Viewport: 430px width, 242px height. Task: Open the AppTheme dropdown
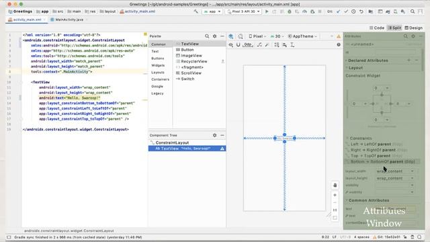[x=302, y=36]
